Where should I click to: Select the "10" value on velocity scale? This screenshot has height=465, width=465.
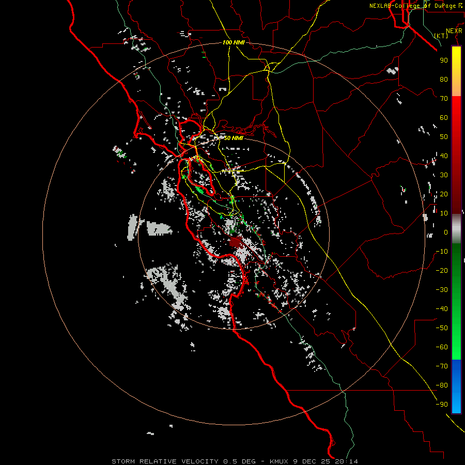click(x=444, y=213)
